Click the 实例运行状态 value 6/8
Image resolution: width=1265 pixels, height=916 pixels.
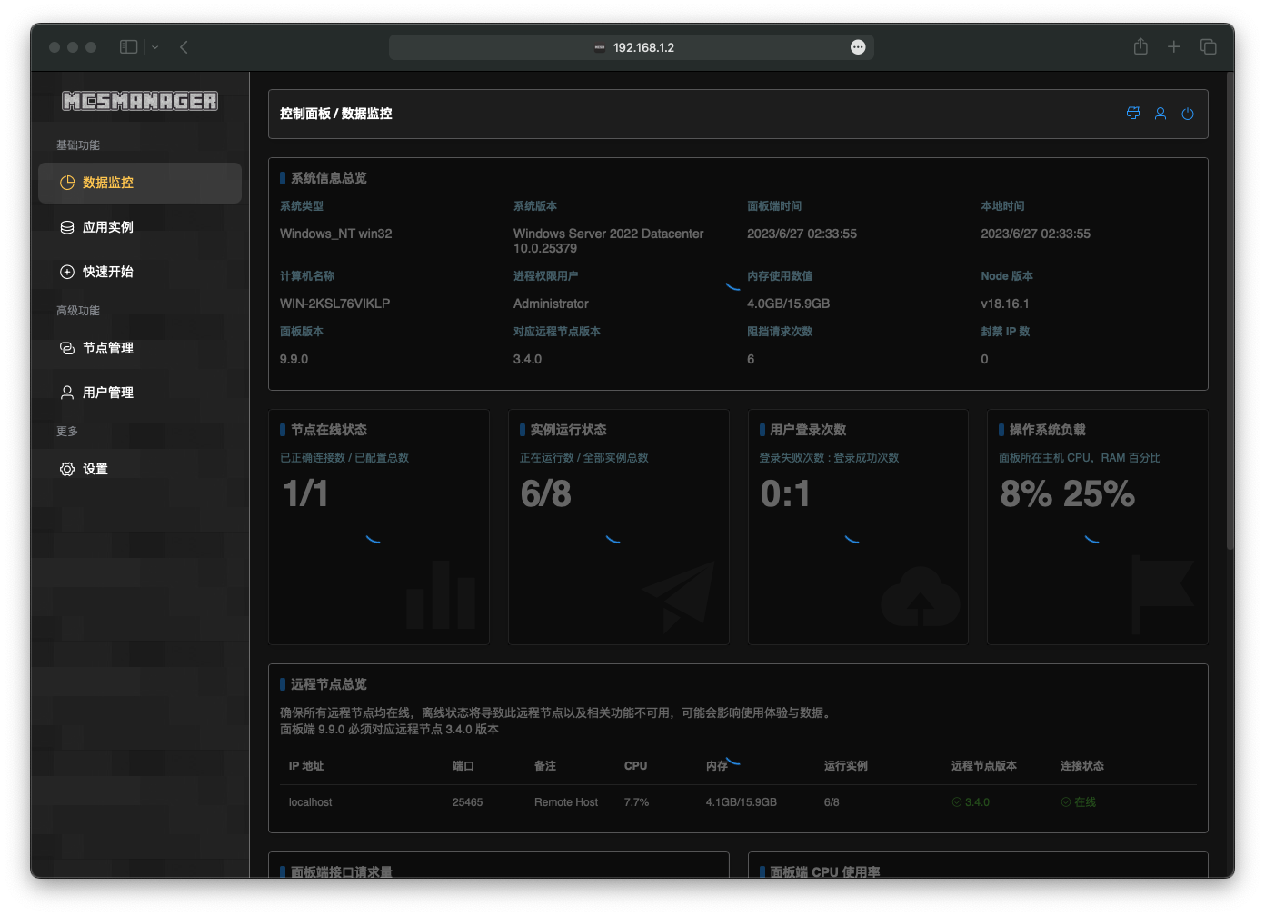coord(546,494)
